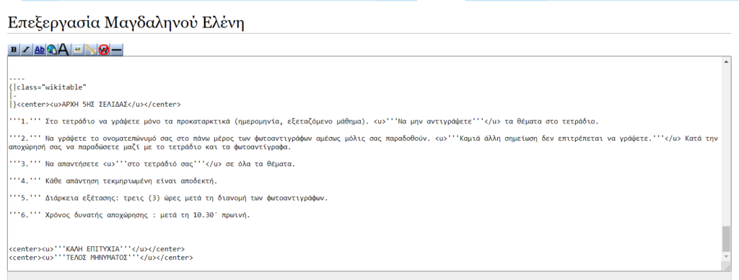Apply italic text with the I icon
739x280 pixels.
27,50
